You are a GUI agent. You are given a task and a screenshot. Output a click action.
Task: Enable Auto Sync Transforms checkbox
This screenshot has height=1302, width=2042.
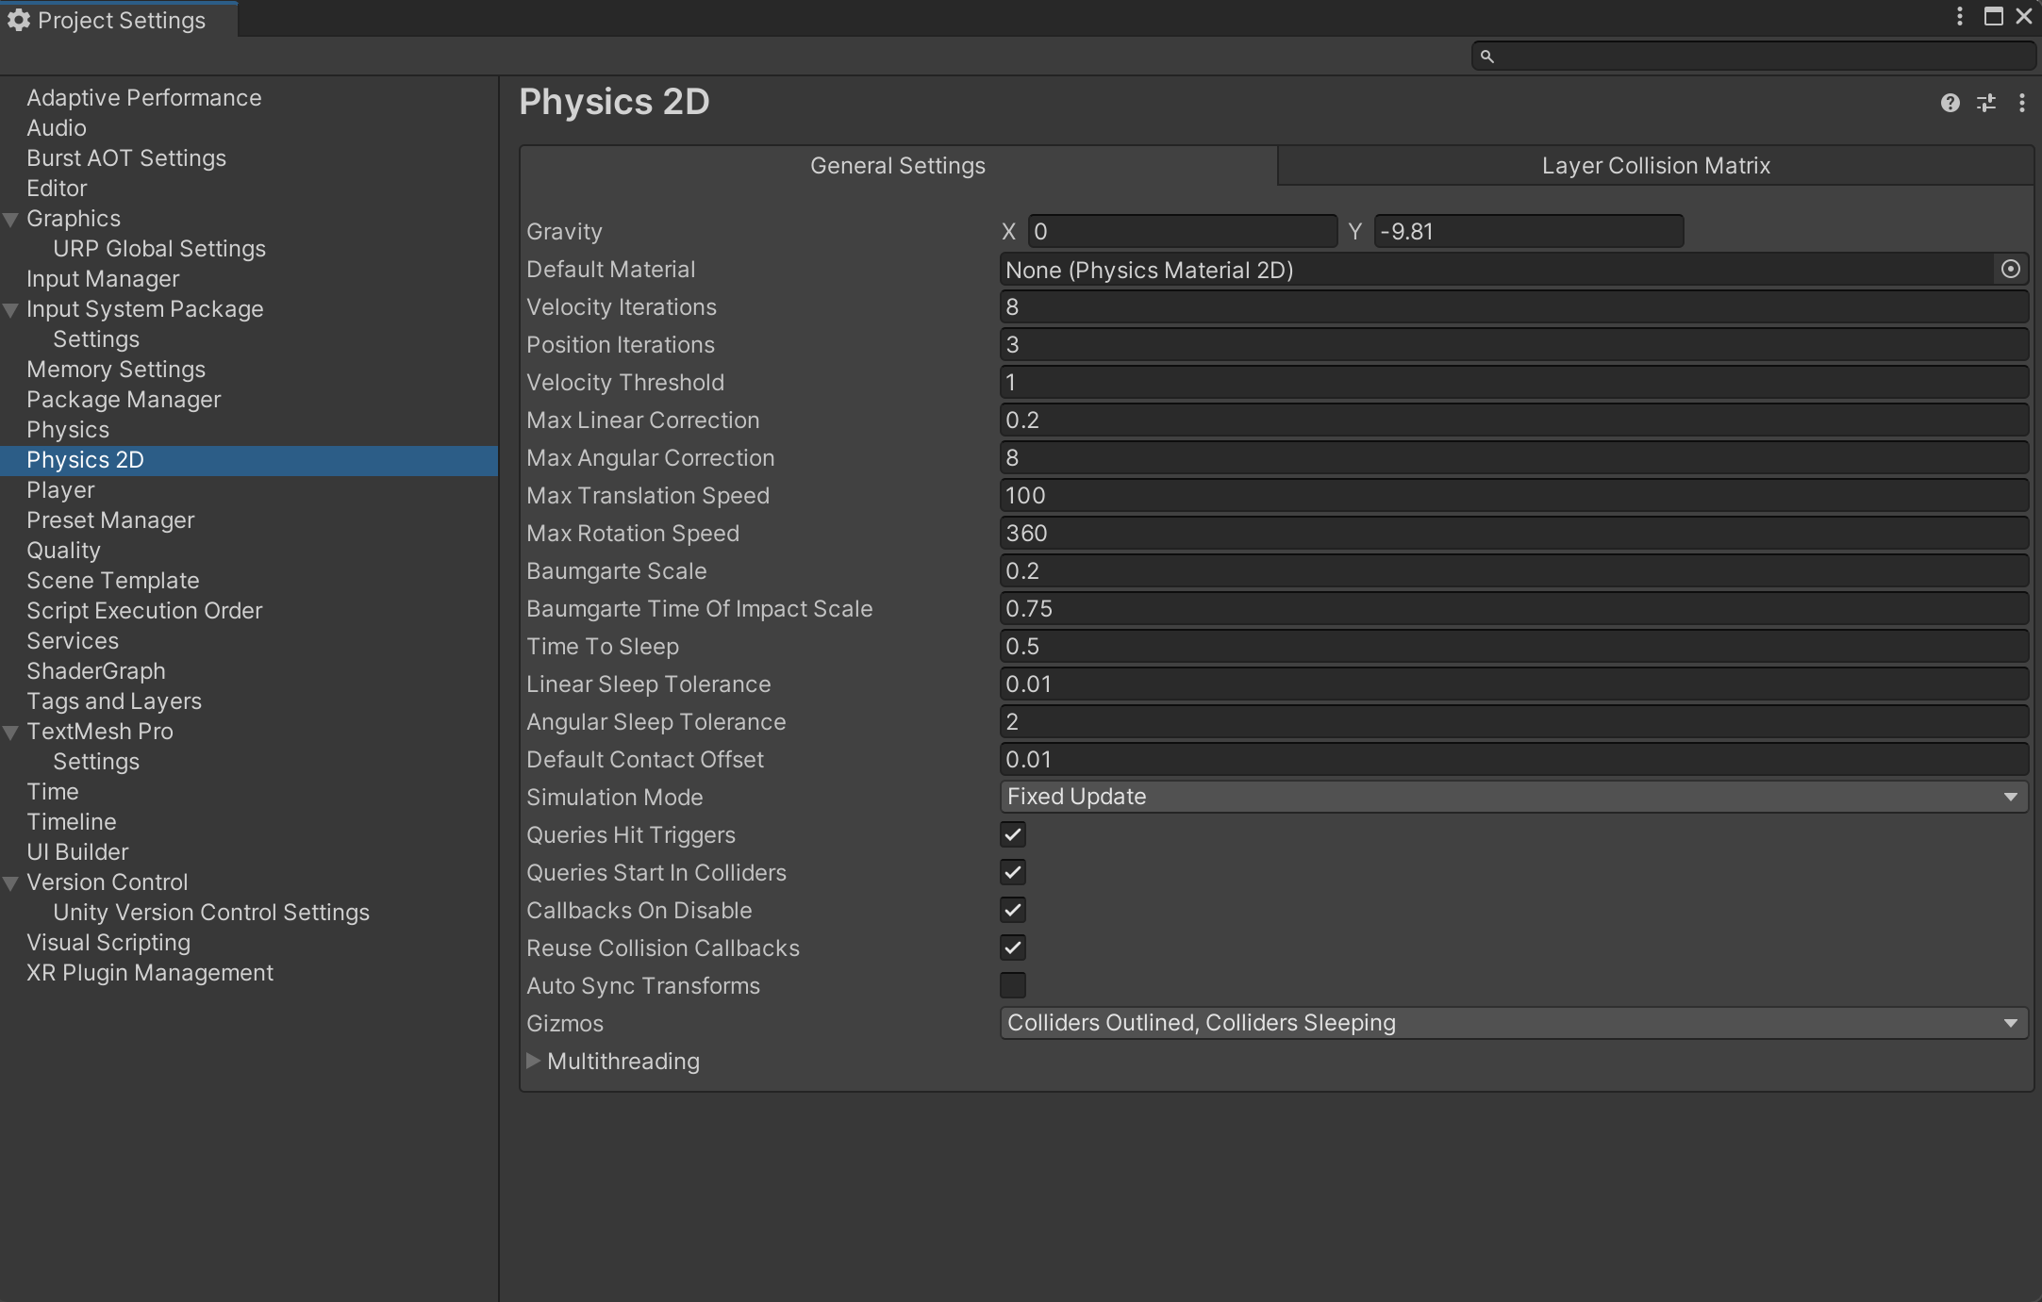tap(1012, 985)
